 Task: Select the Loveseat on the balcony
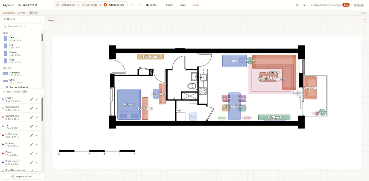click(310, 88)
